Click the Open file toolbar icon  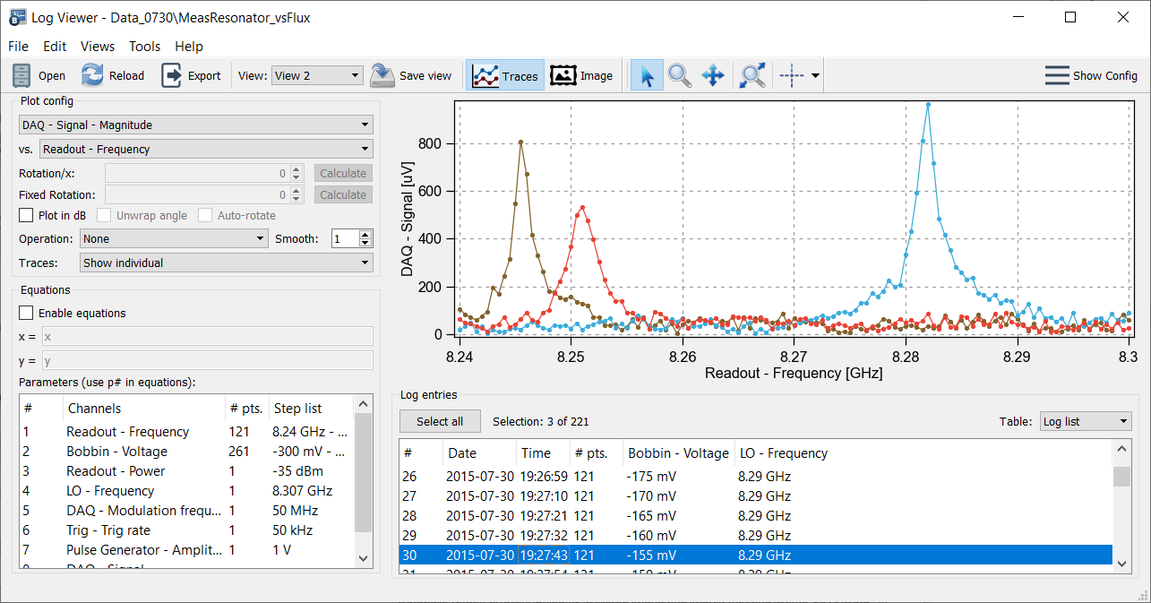[23, 76]
